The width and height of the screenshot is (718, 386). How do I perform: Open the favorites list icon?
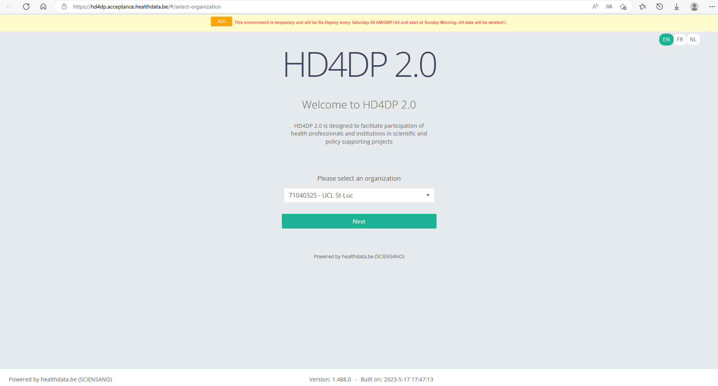[643, 7]
